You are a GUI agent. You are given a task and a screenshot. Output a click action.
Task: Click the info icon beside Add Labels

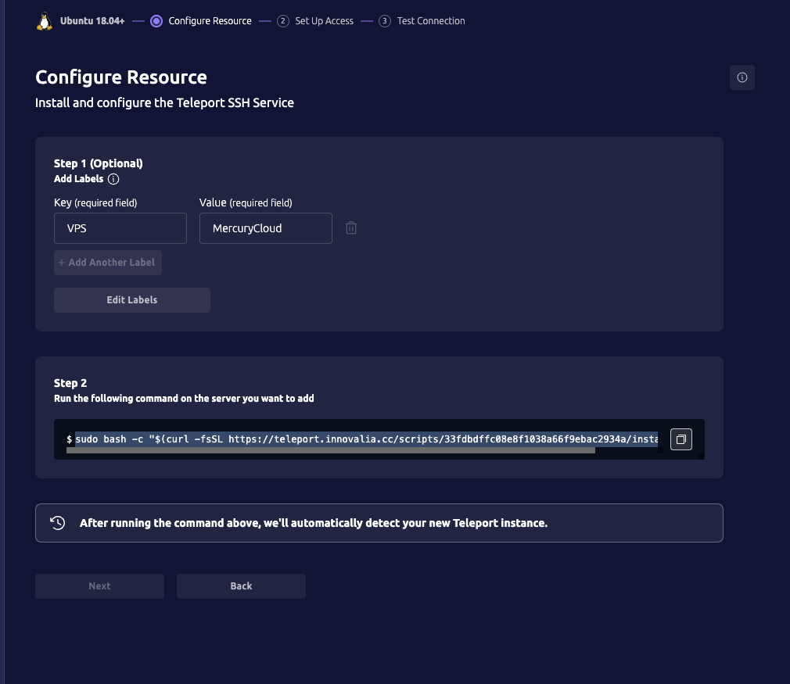click(x=113, y=179)
